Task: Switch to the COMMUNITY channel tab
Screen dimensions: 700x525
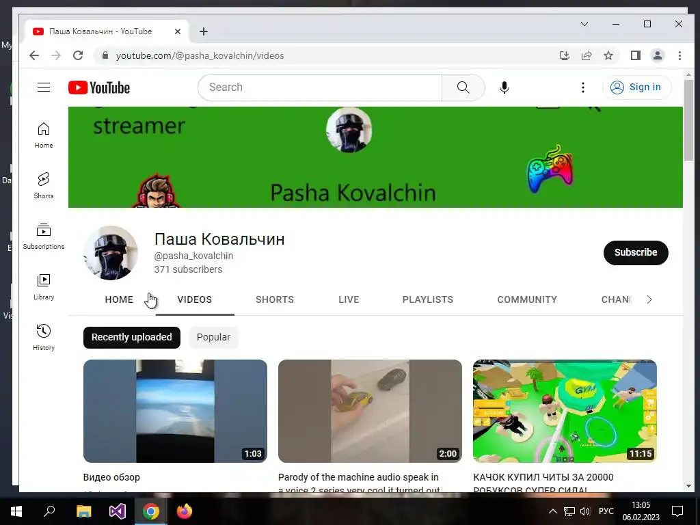Action: click(x=527, y=299)
